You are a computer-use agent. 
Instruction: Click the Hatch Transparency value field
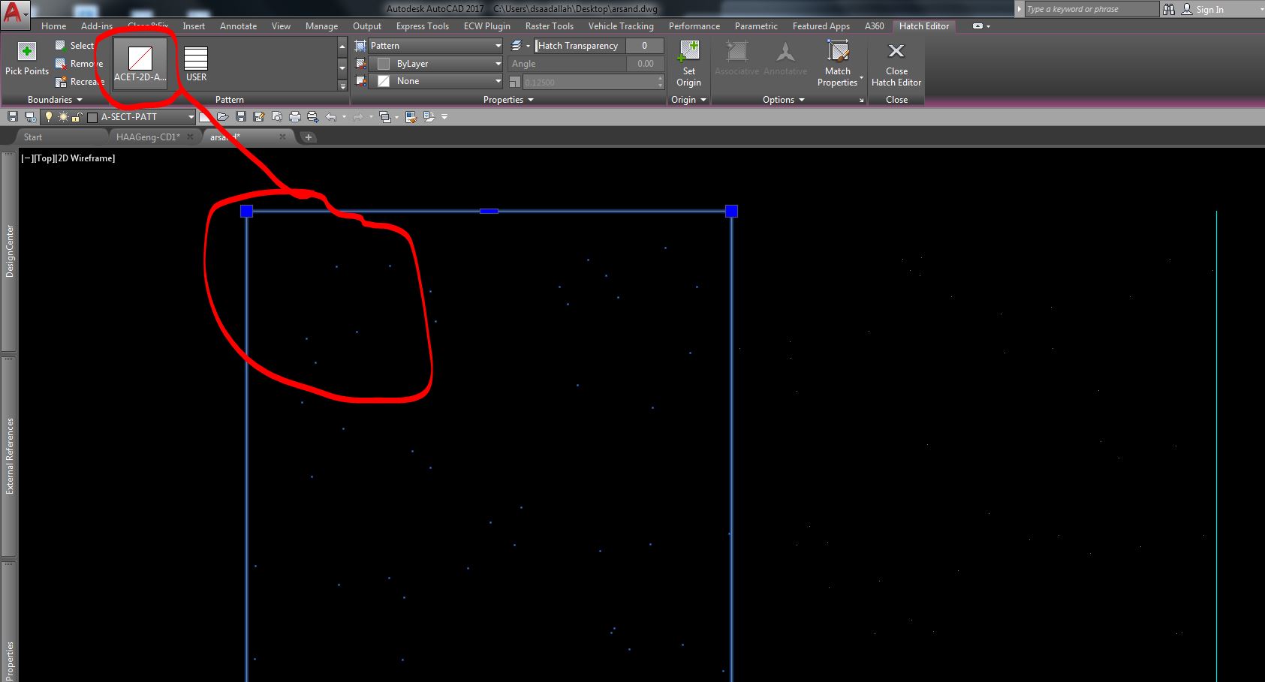point(645,45)
